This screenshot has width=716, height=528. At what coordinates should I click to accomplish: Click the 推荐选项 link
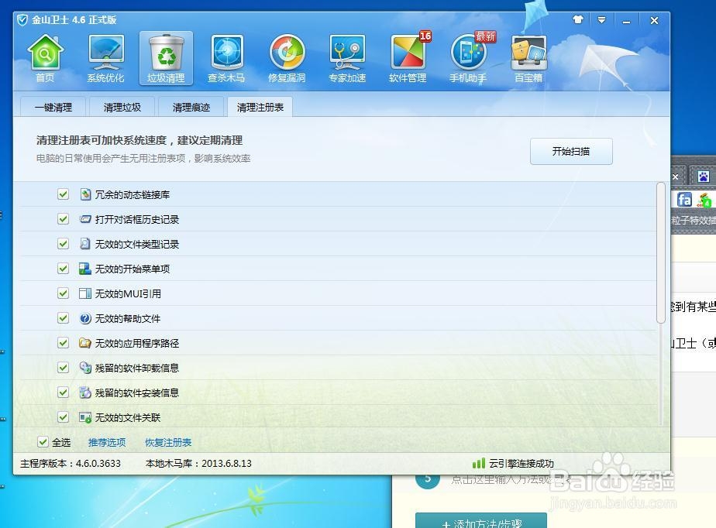pos(107,442)
